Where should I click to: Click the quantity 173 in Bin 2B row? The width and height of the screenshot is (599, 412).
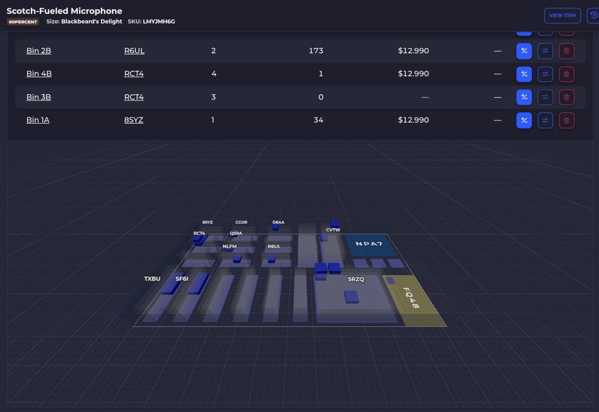pos(316,51)
